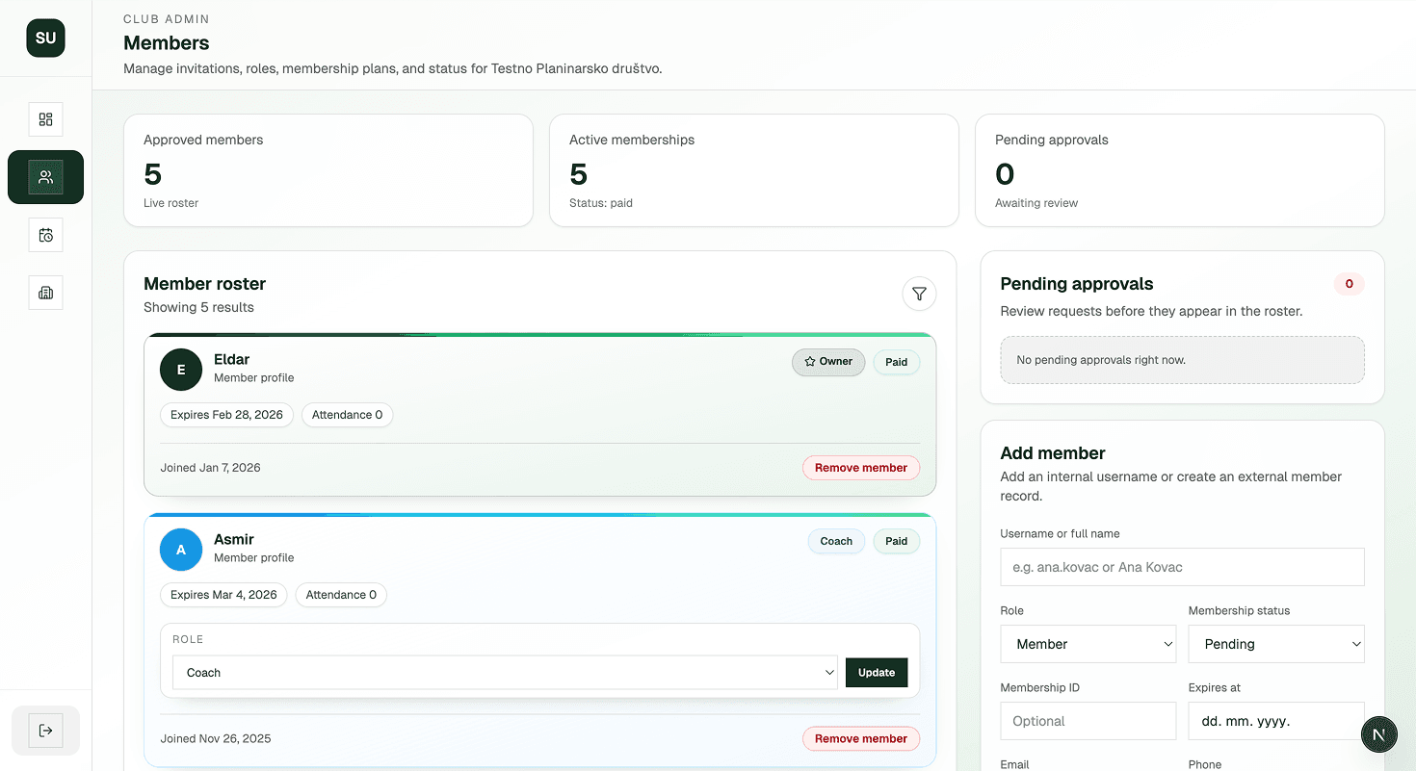The height and width of the screenshot is (771, 1416).
Task: Toggle the Paid badge on Asmir's card
Action: (x=896, y=541)
